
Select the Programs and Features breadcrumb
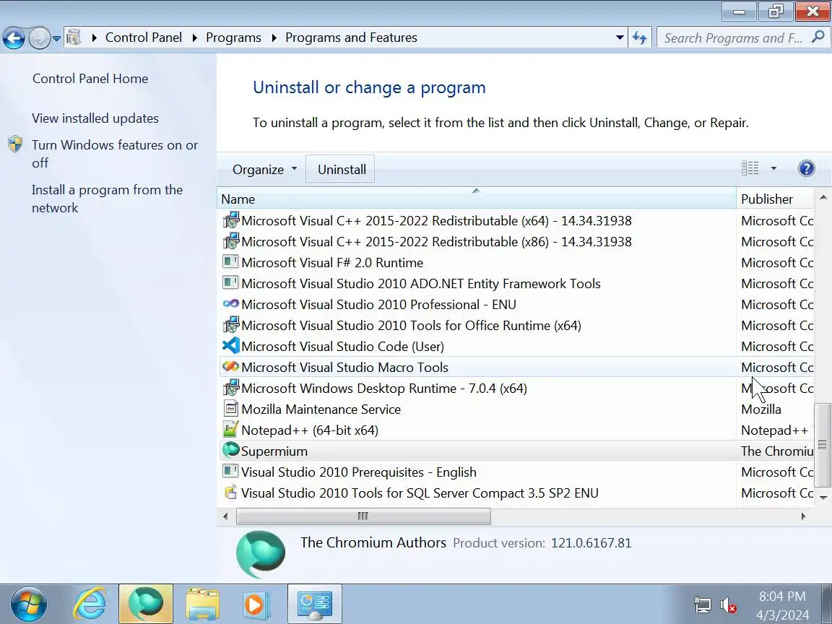click(x=351, y=38)
